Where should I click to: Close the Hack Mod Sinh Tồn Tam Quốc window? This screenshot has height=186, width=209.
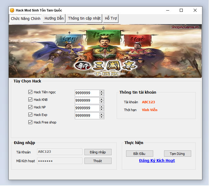[x=195, y=10]
